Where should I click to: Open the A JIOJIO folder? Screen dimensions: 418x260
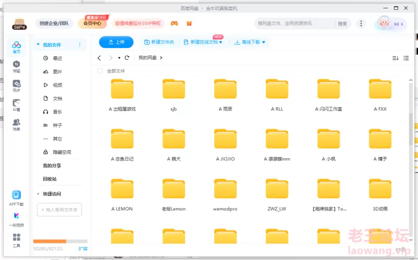[226, 145]
